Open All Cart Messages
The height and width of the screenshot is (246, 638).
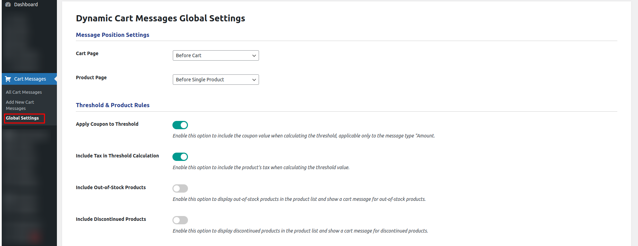[x=23, y=92]
